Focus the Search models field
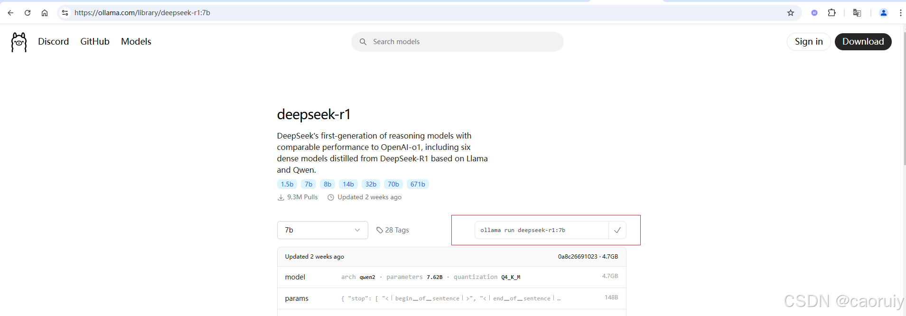The image size is (906, 316). (458, 42)
